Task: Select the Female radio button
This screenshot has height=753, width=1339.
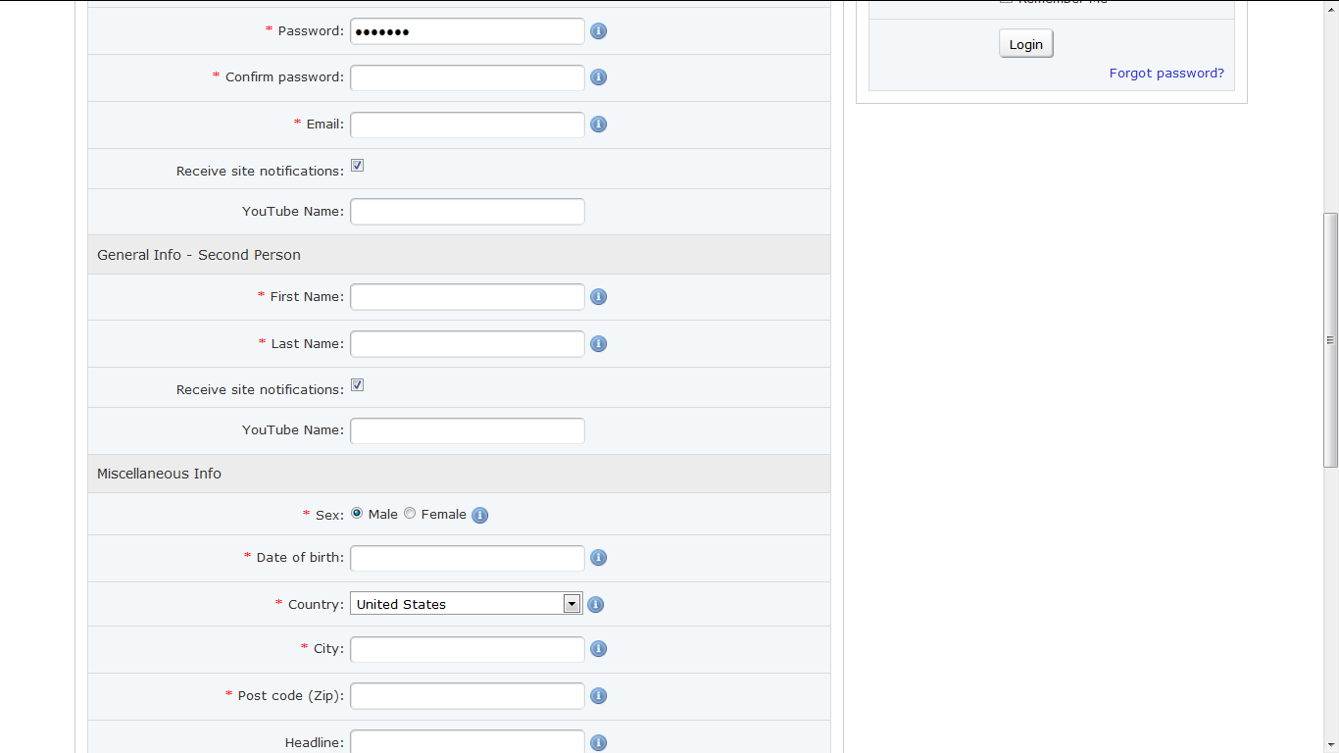Action: pyautogui.click(x=410, y=514)
